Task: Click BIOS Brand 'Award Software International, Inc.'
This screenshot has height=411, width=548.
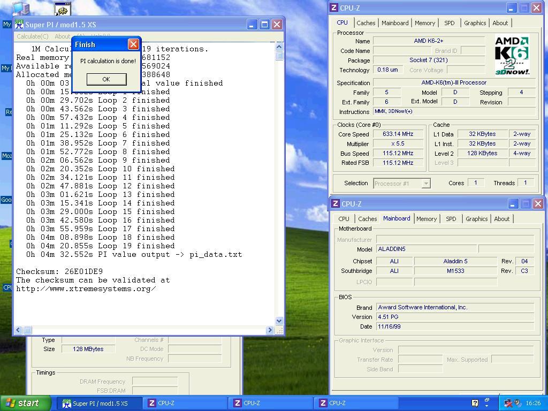Action: click(455, 308)
